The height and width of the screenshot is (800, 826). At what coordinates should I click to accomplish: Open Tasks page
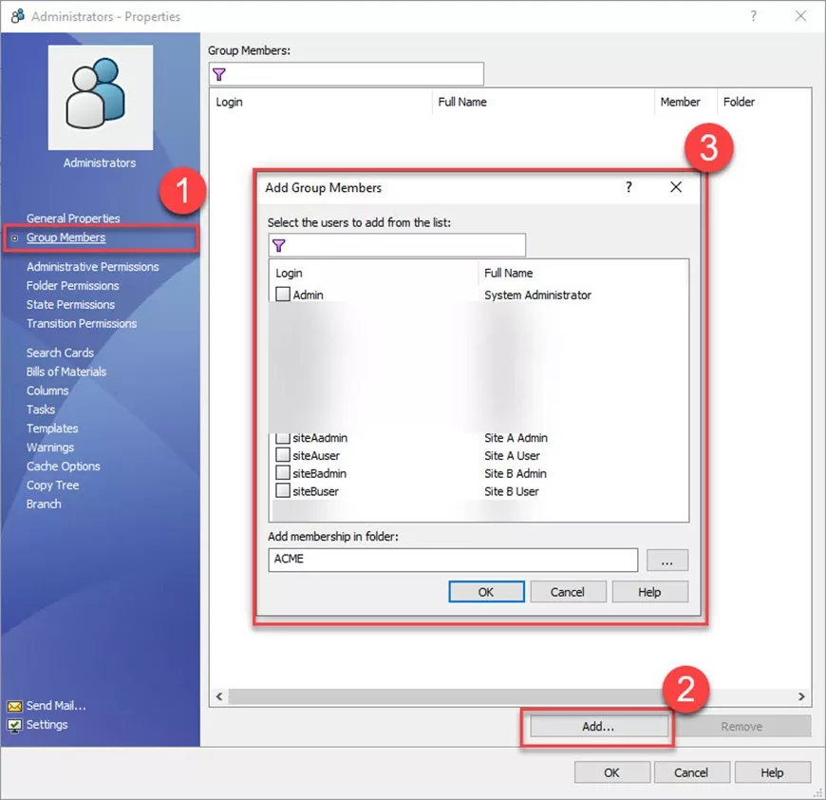pos(41,410)
